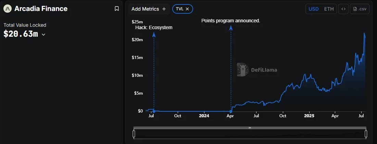Screen dimensions: 377x144
Task: Click the Hack: Ecosystem arrow marker
Action: (x=154, y=35)
